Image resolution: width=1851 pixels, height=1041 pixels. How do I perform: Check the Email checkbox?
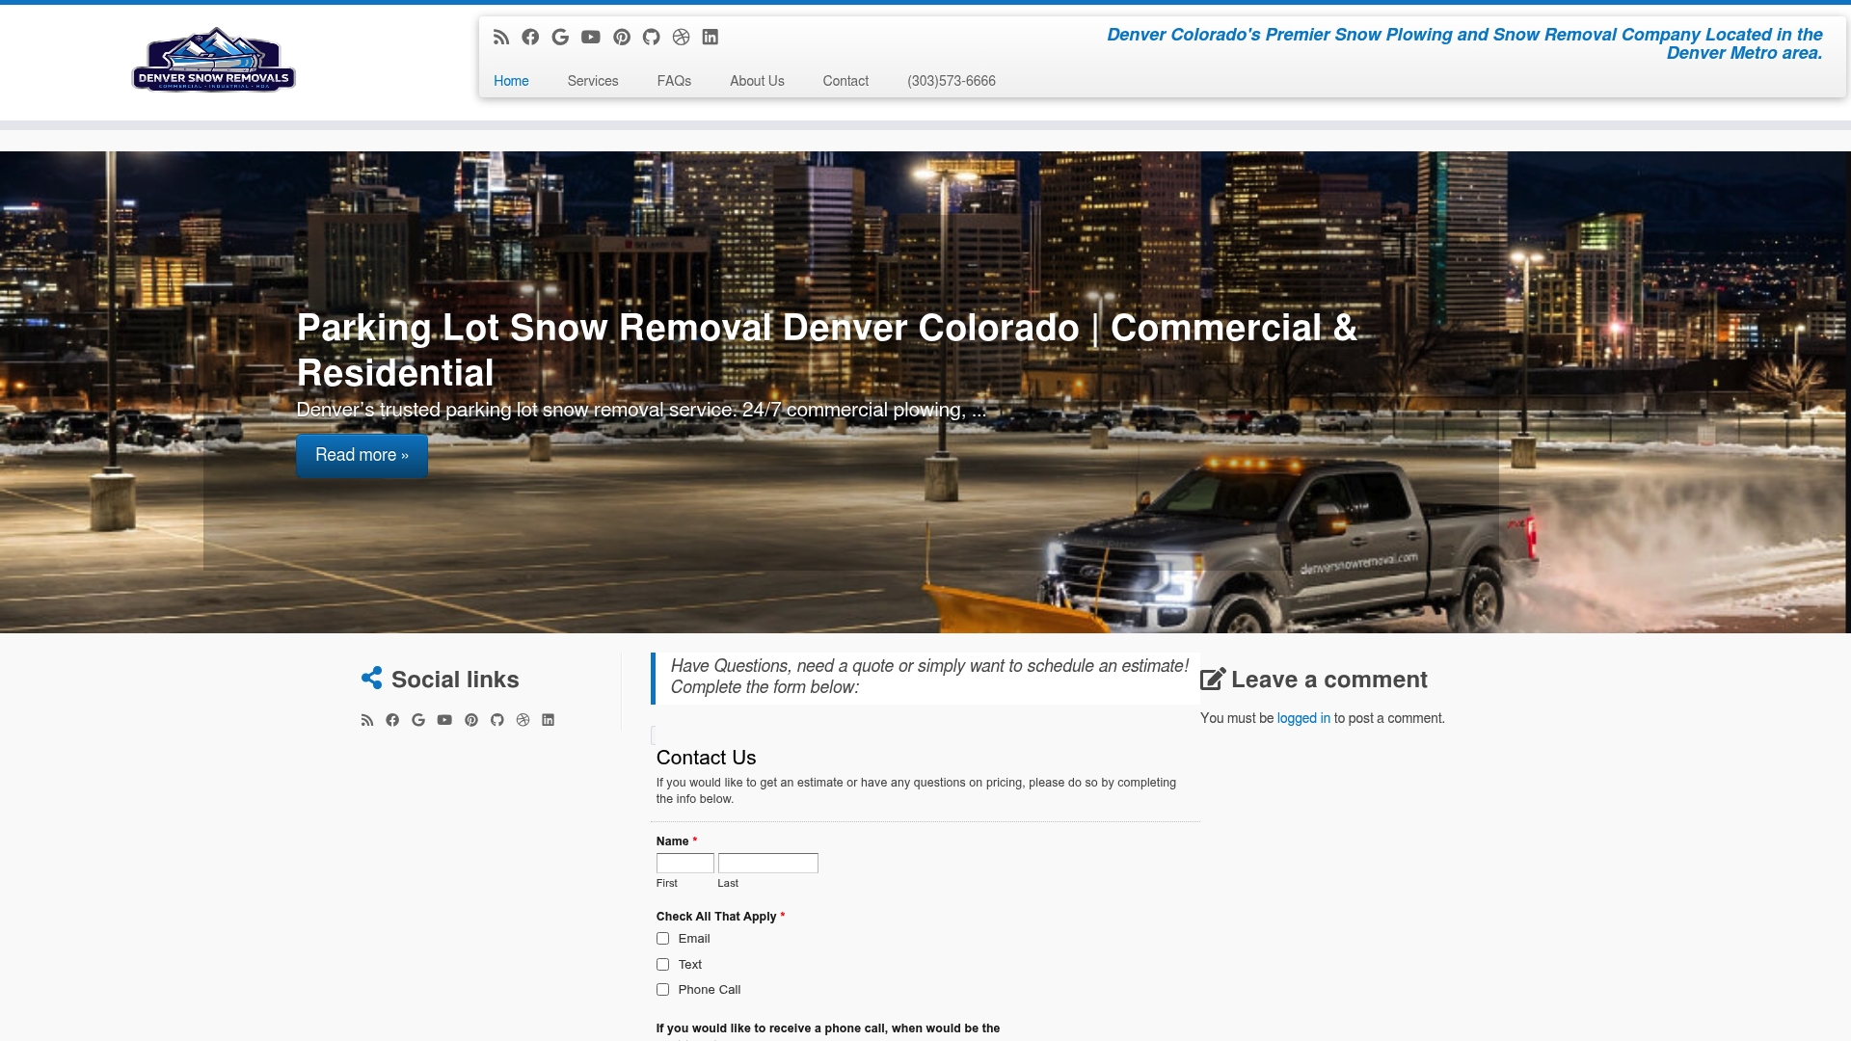(663, 939)
